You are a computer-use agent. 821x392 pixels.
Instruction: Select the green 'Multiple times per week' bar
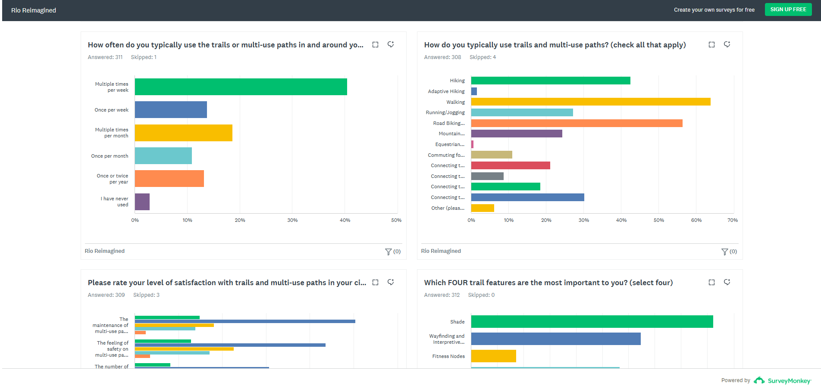tap(241, 87)
